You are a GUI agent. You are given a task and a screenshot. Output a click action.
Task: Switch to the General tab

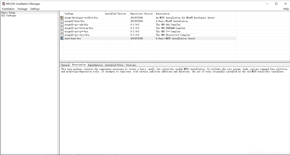pyautogui.click(x=65, y=65)
